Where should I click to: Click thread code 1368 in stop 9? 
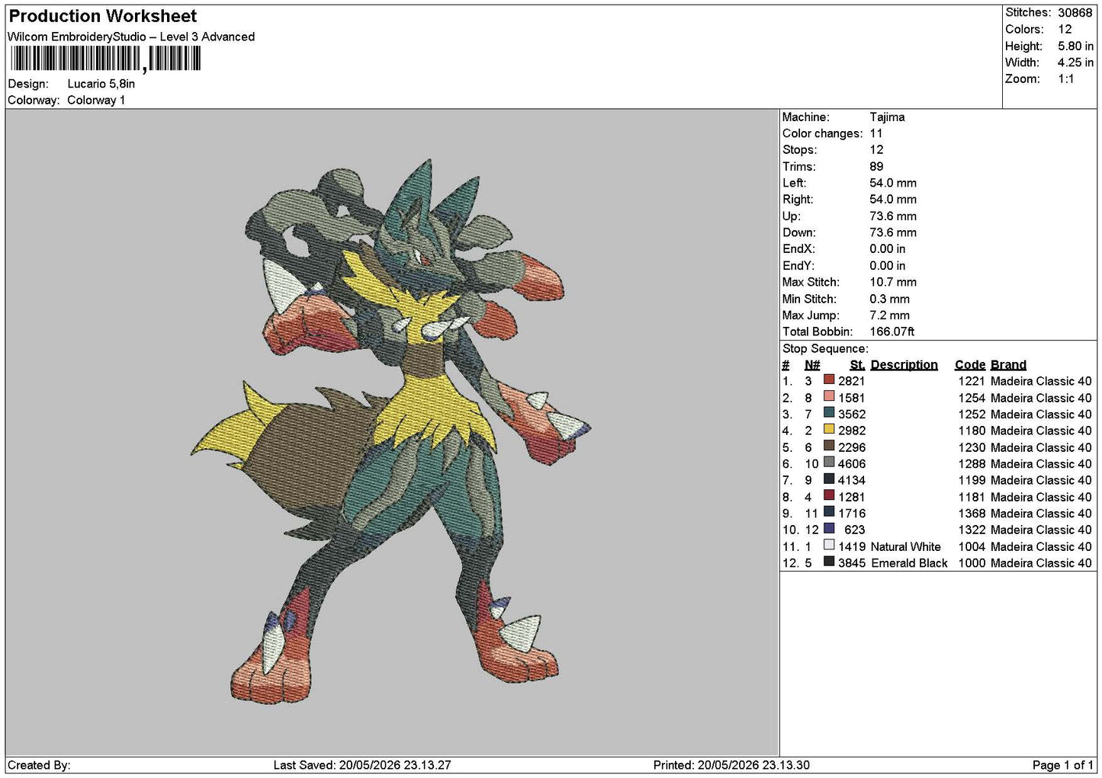[x=972, y=513]
